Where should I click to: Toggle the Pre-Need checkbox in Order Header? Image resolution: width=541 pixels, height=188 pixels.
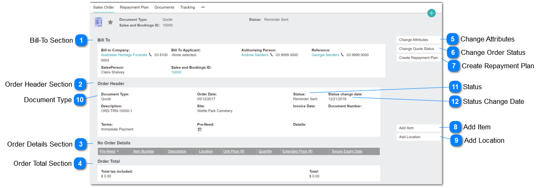[x=200, y=130]
